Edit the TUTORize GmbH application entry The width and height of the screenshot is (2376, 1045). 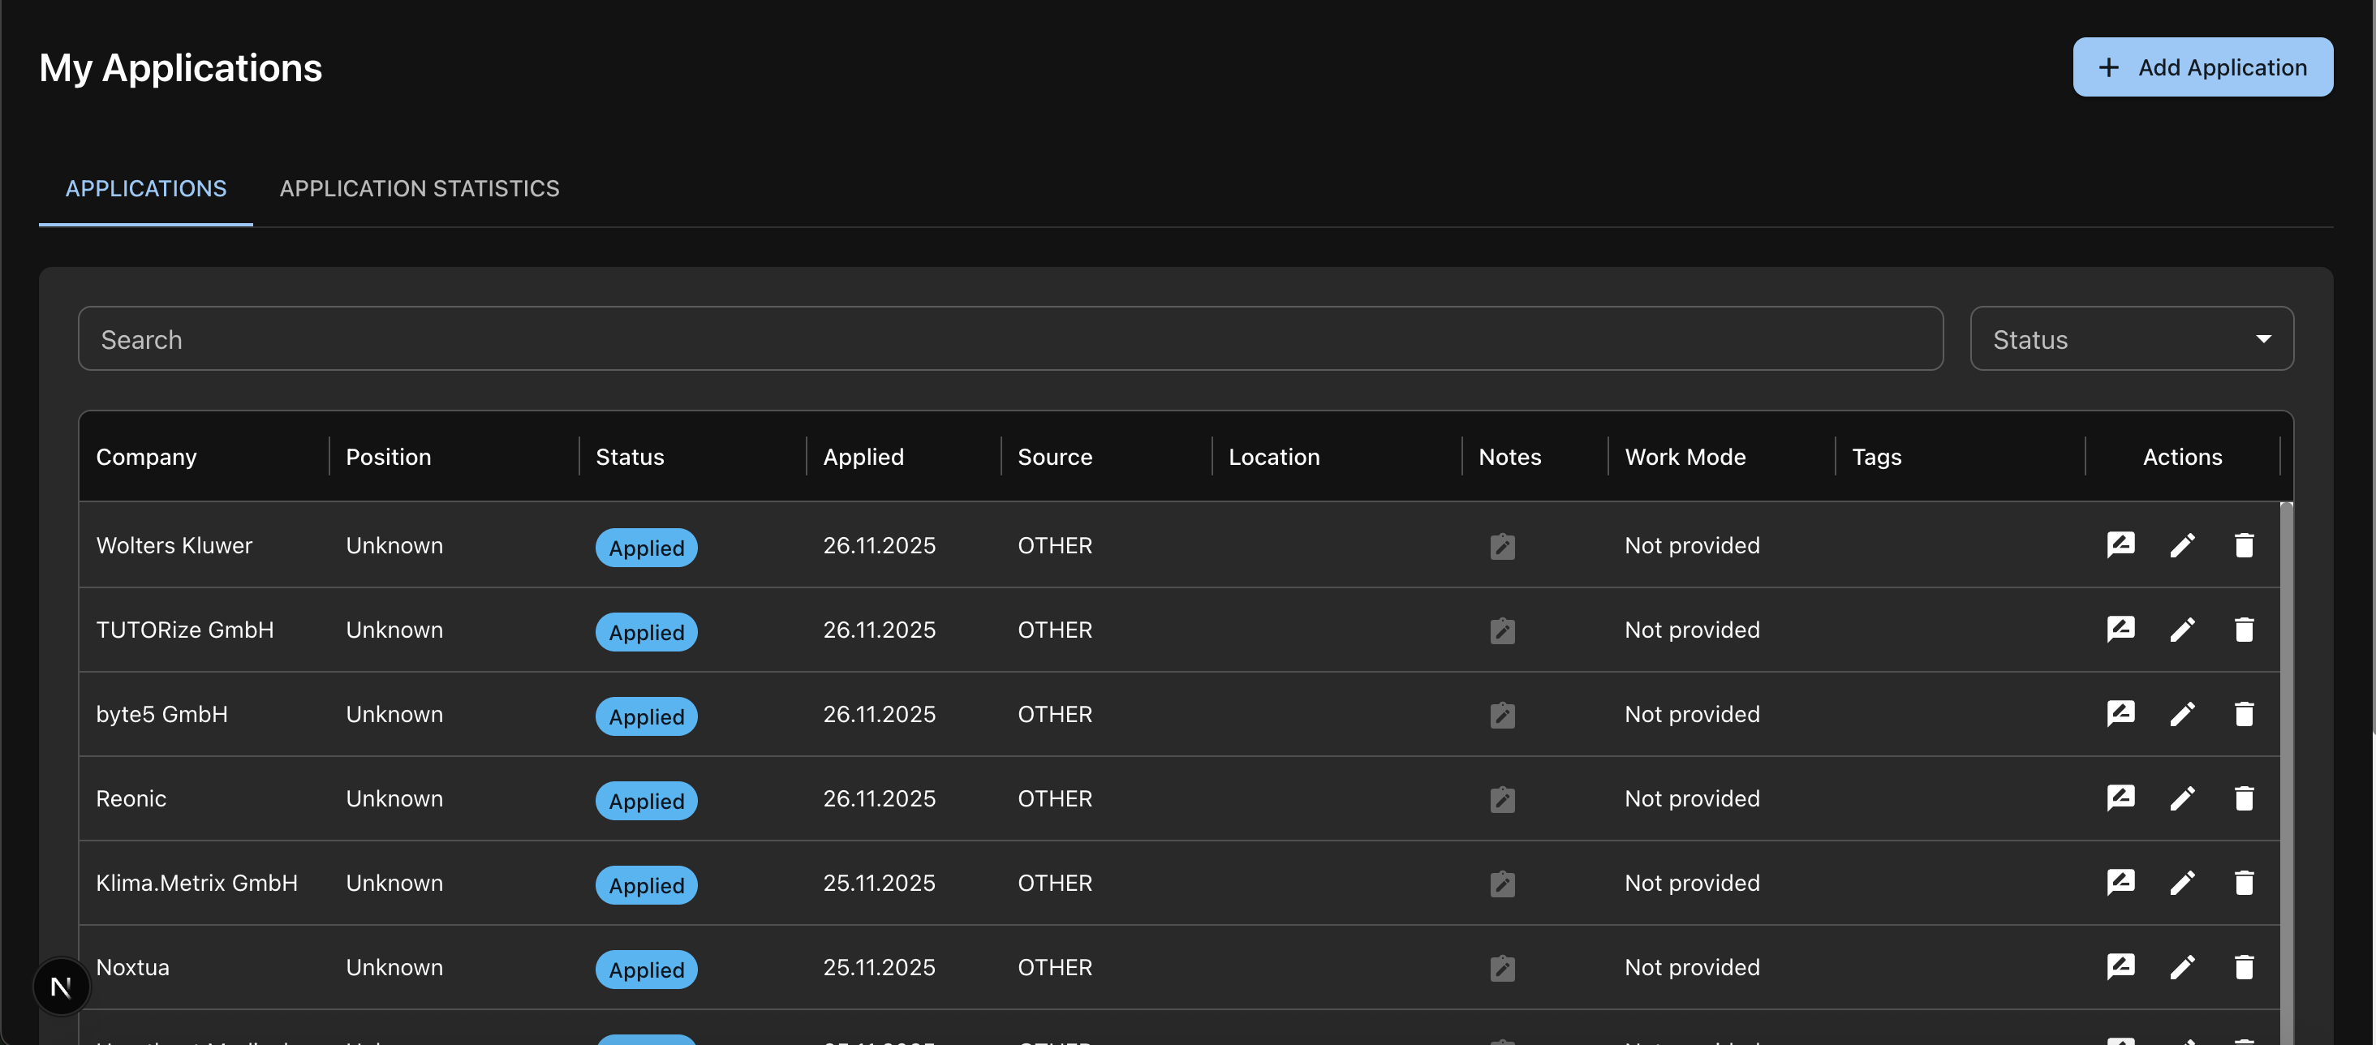(x=2182, y=630)
